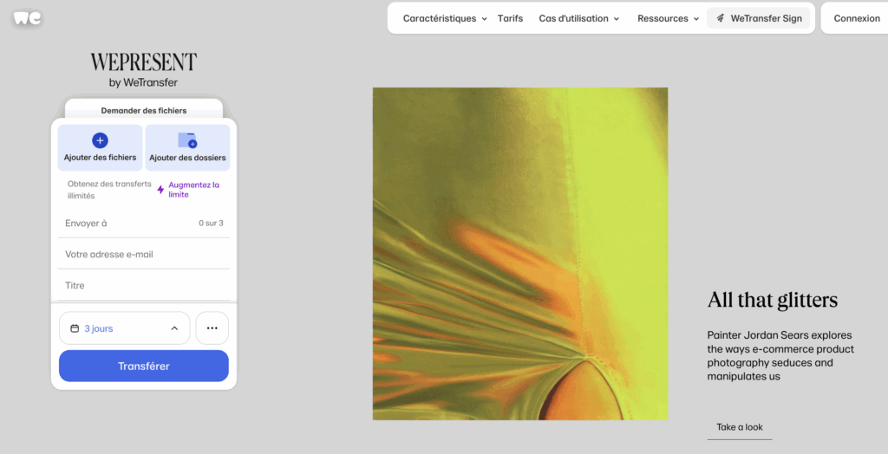
Task: Click the Transférer button
Action: 144,366
